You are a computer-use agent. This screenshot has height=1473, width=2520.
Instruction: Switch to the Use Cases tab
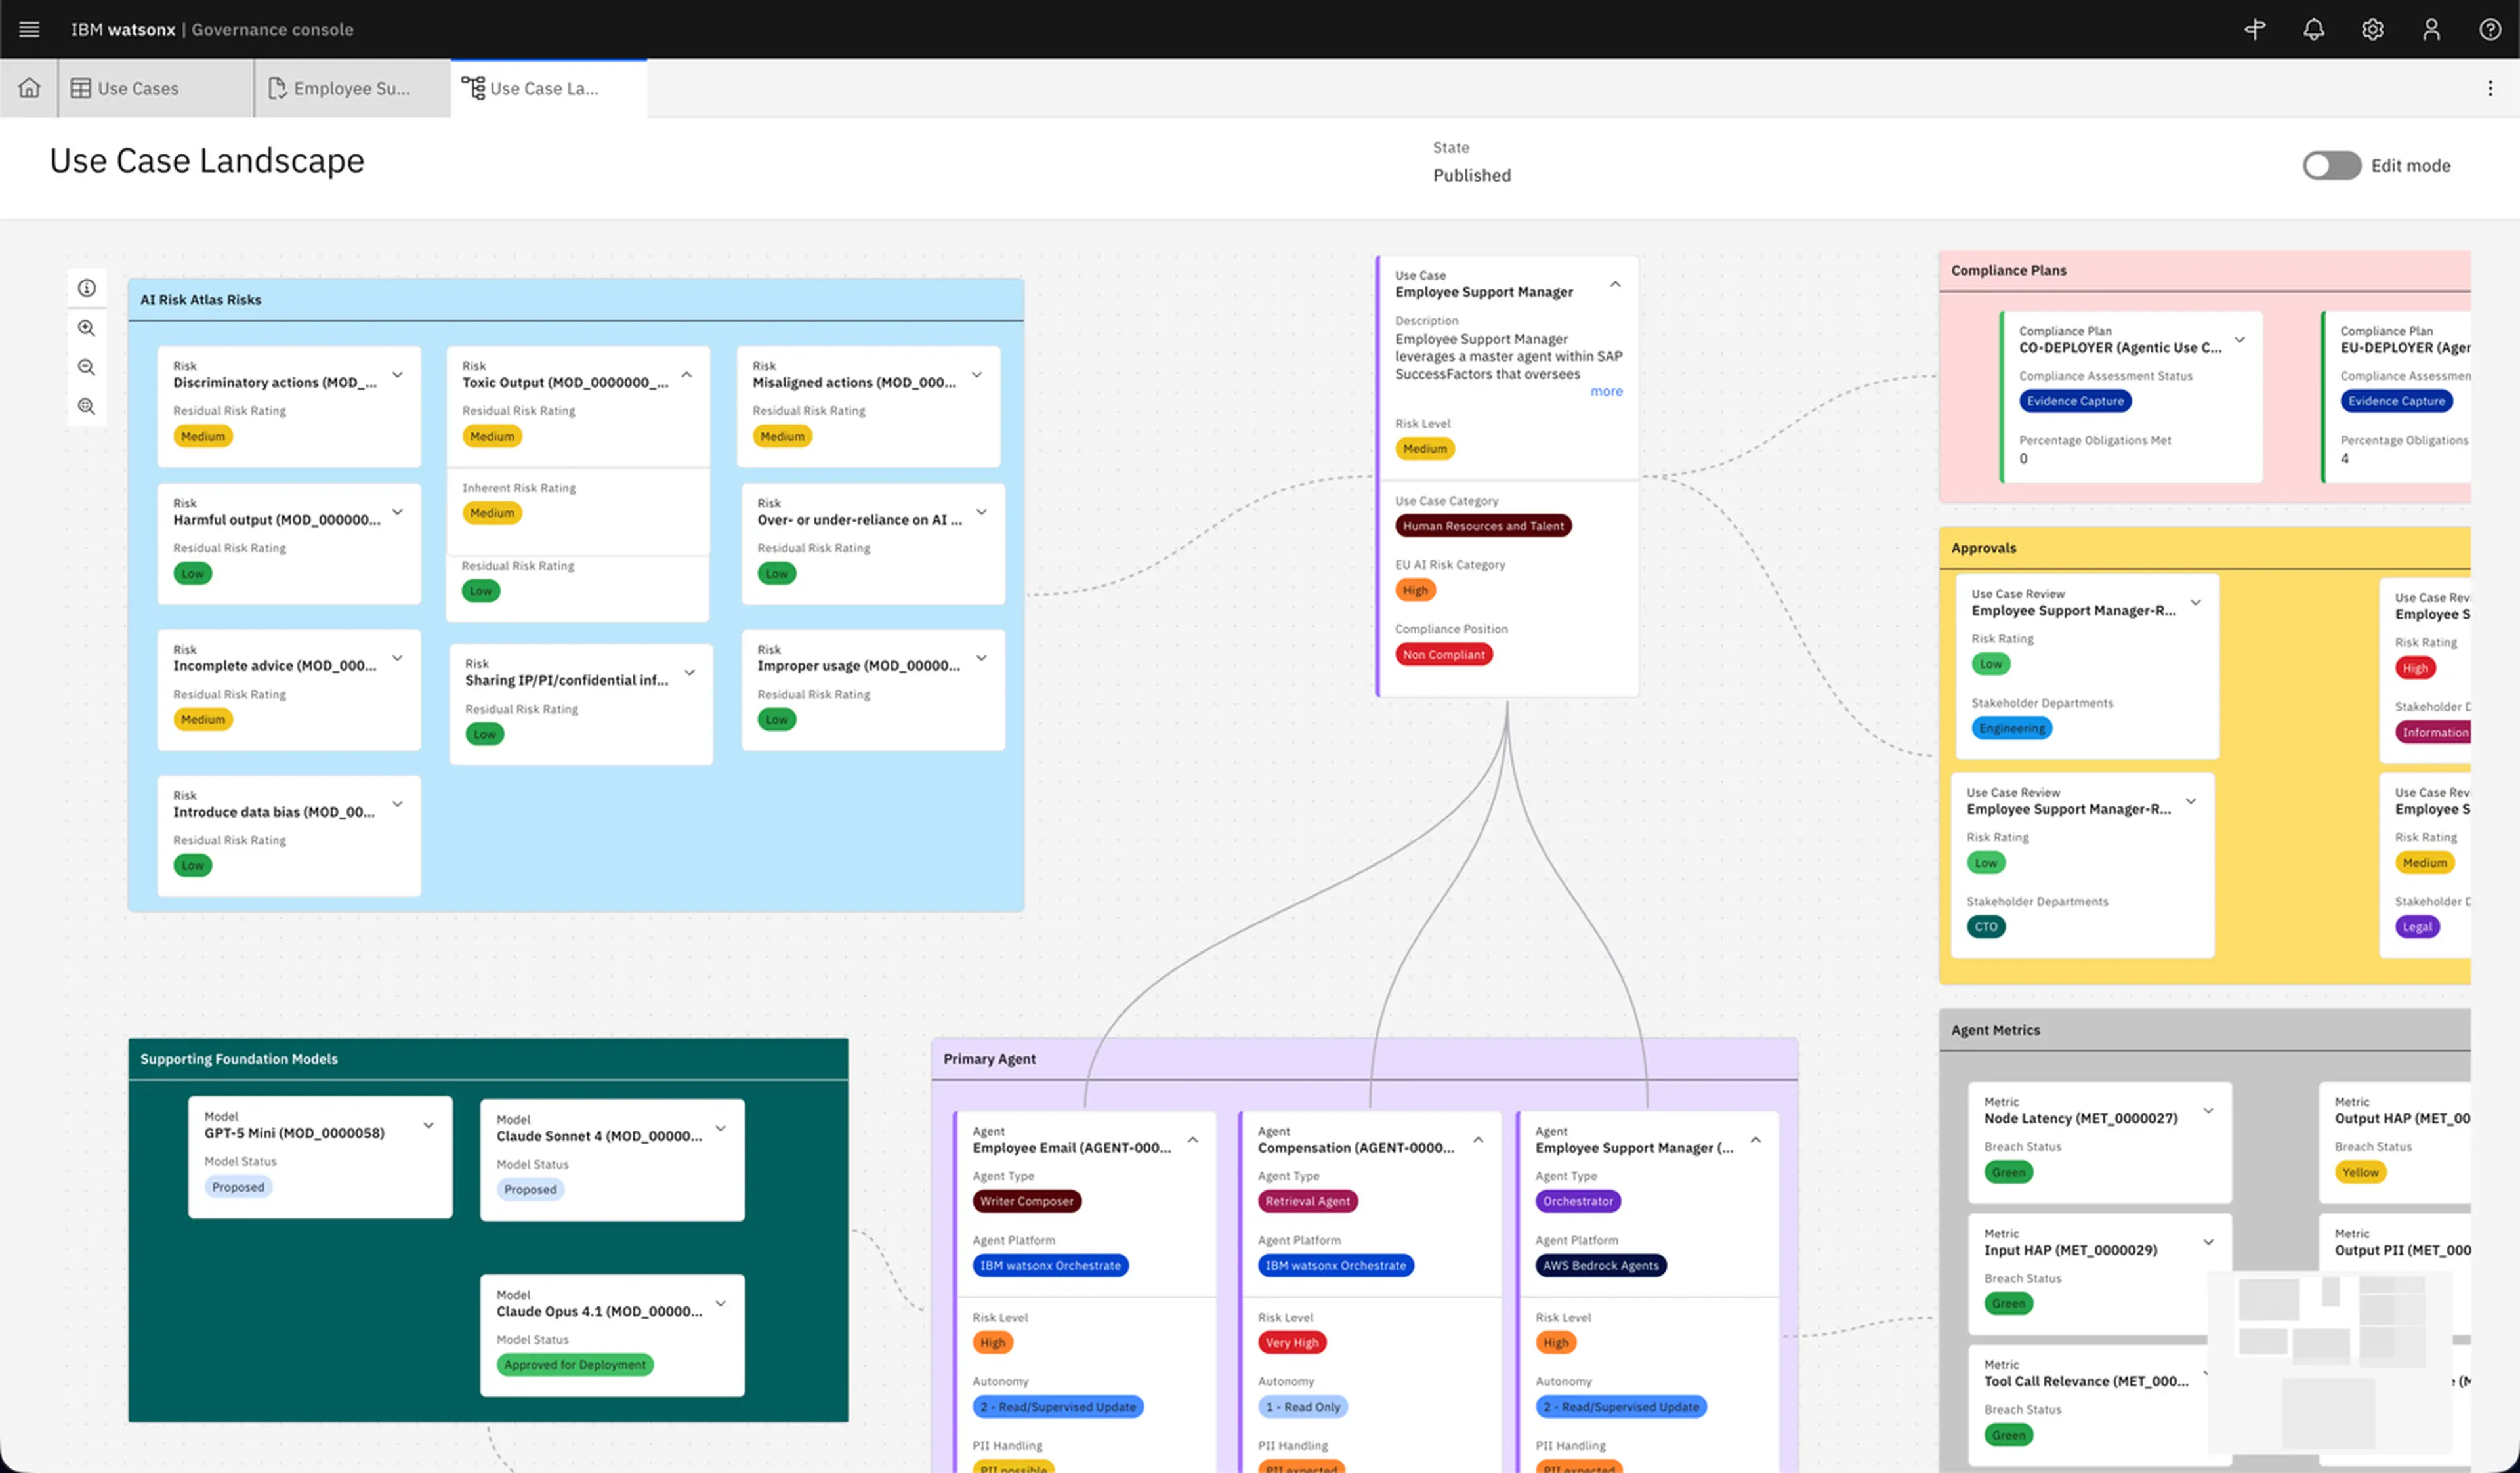155,88
